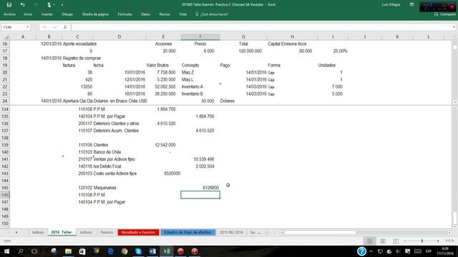The height and width of the screenshot is (257, 458).
Task: Switch to the Insertar ribbon tab
Action: coord(47,14)
